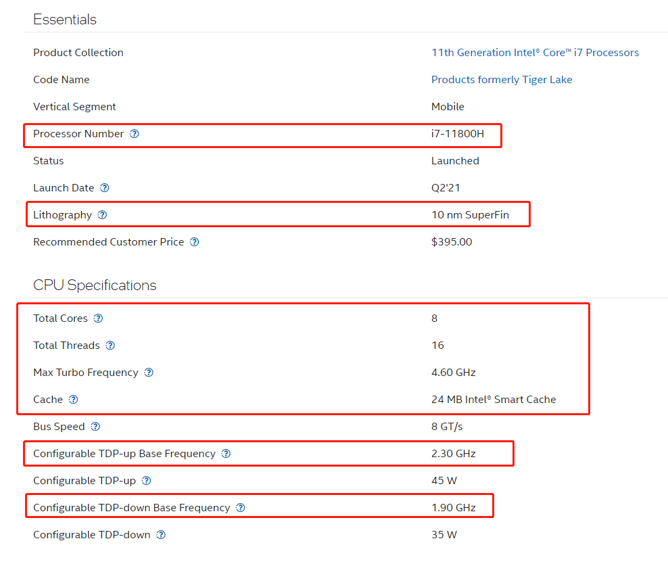The width and height of the screenshot is (668, 564).
Task: Show the Cache help tooltip icon
Action: click(74, 400)
